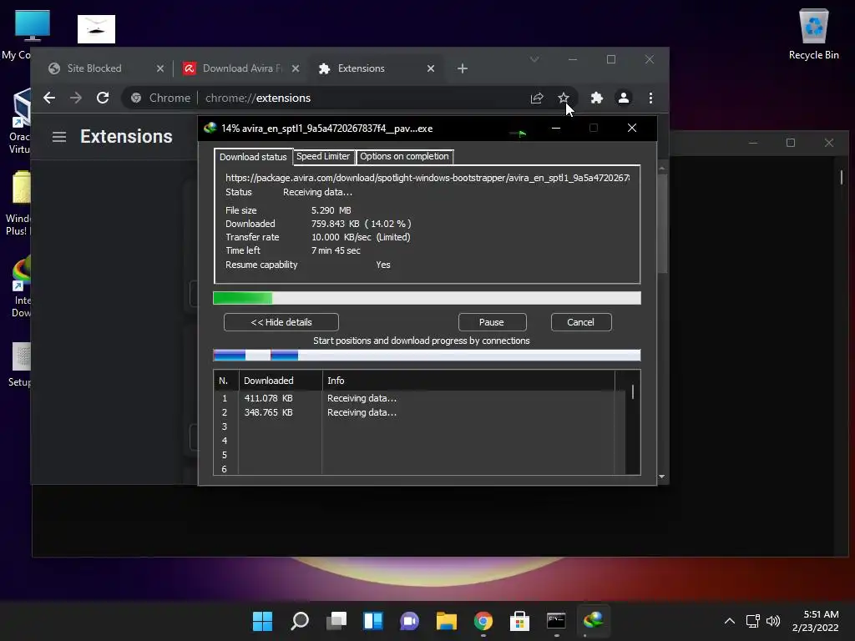Click the Downloaded column header
This screenshot has width=855, height=641.
281,381
